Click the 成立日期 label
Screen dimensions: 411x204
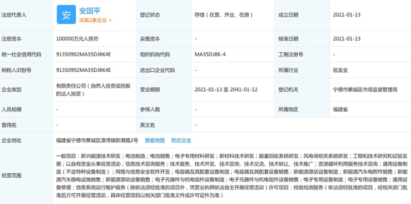(288, 15)
